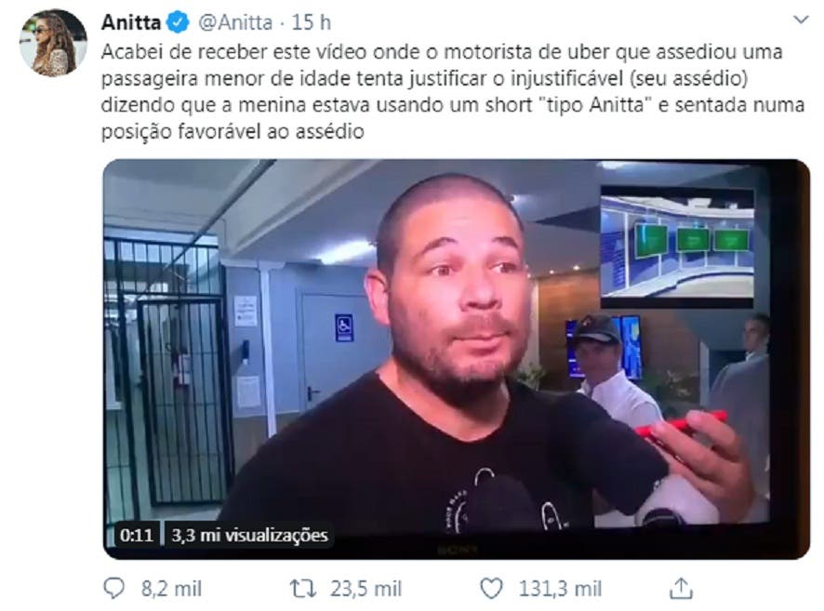
Task: Expand the tweet options chevron
Action: [801, 20]
